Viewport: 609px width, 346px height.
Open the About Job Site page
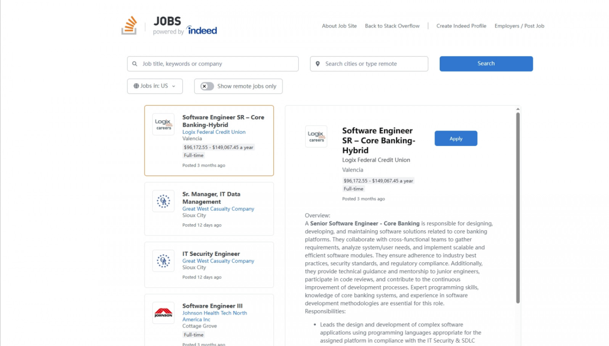339,26
